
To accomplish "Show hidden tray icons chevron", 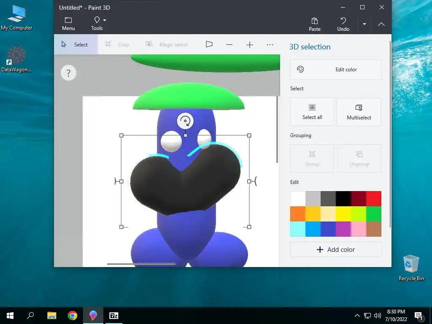I will [x=357, y=316].
